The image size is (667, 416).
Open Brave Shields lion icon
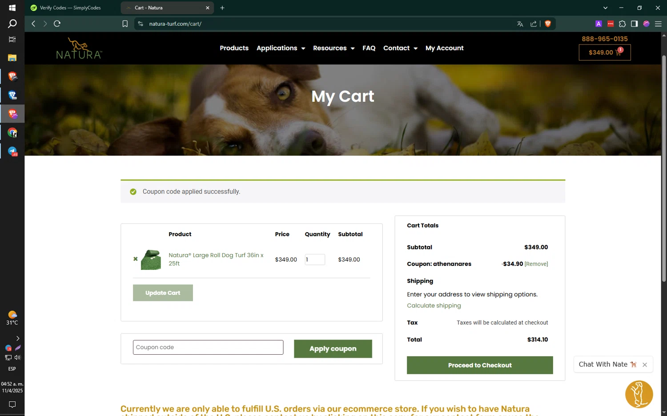[x=548, y=24]
